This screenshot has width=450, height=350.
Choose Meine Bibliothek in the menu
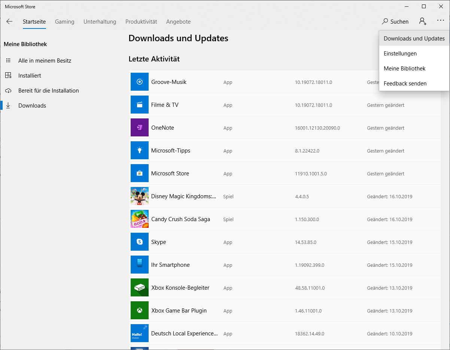[x=414, y=68]
